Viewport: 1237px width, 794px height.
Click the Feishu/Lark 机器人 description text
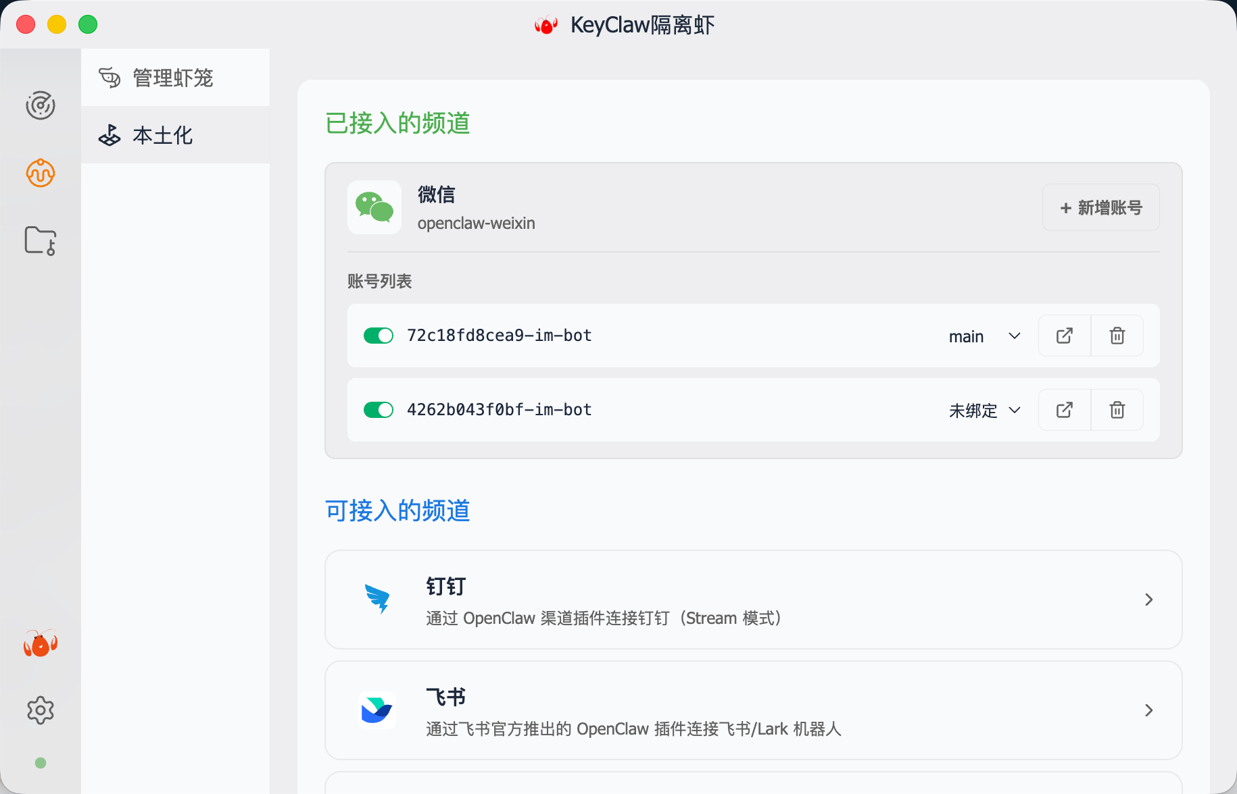point(634,729)
